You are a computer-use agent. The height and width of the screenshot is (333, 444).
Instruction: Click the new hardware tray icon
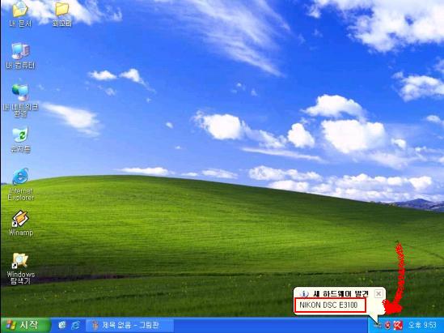click(x=378, y=326)
